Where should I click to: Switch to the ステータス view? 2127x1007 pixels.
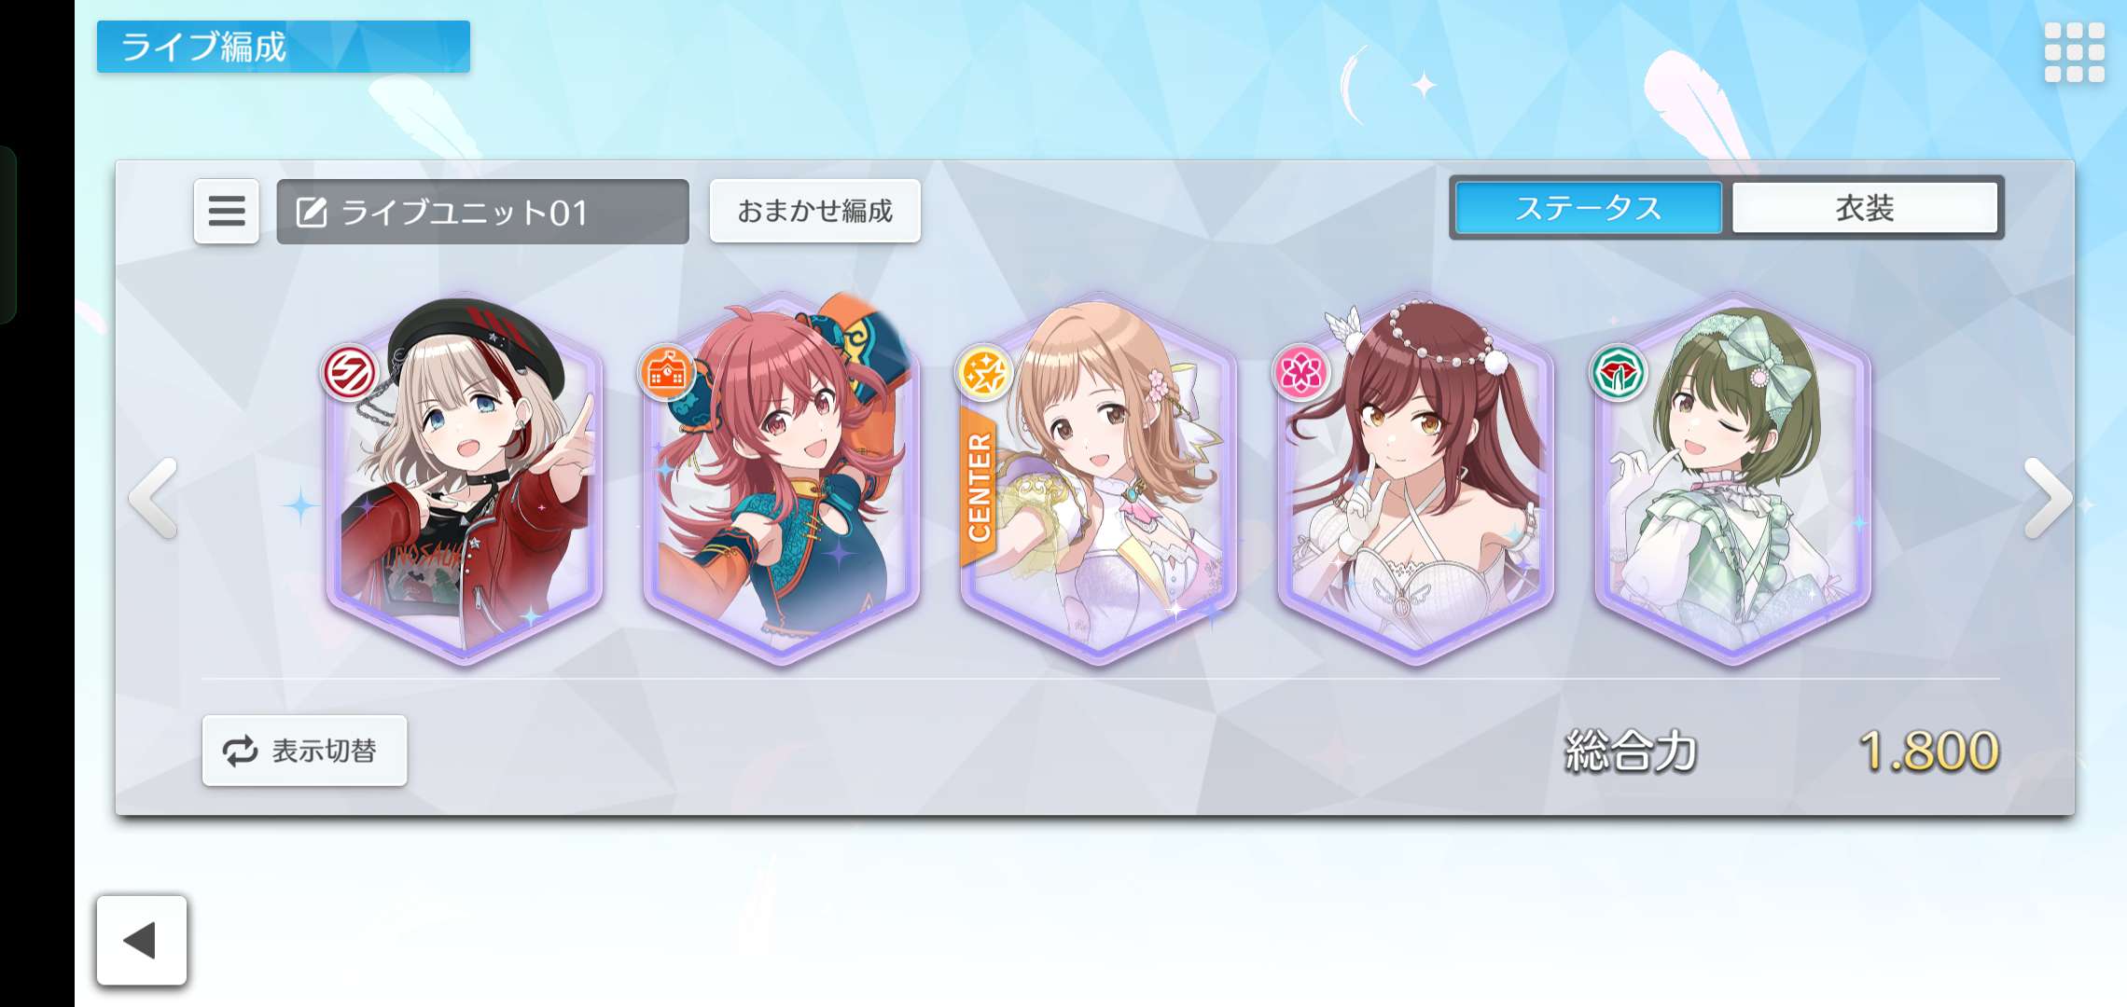coord(1588,208)
